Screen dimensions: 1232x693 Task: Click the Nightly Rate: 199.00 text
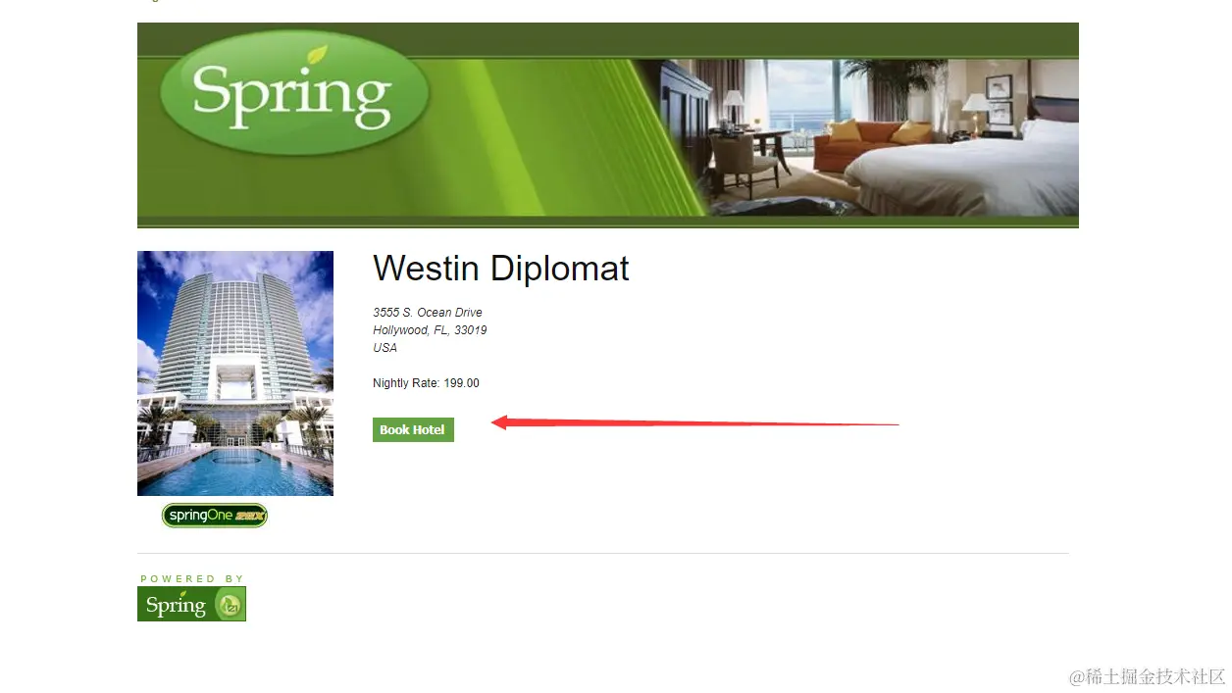[426, 383]
